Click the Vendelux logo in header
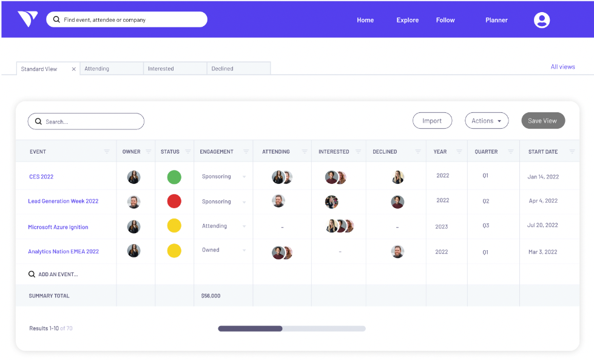This screenshot has height=360, width=594. (x=28, y=19)
